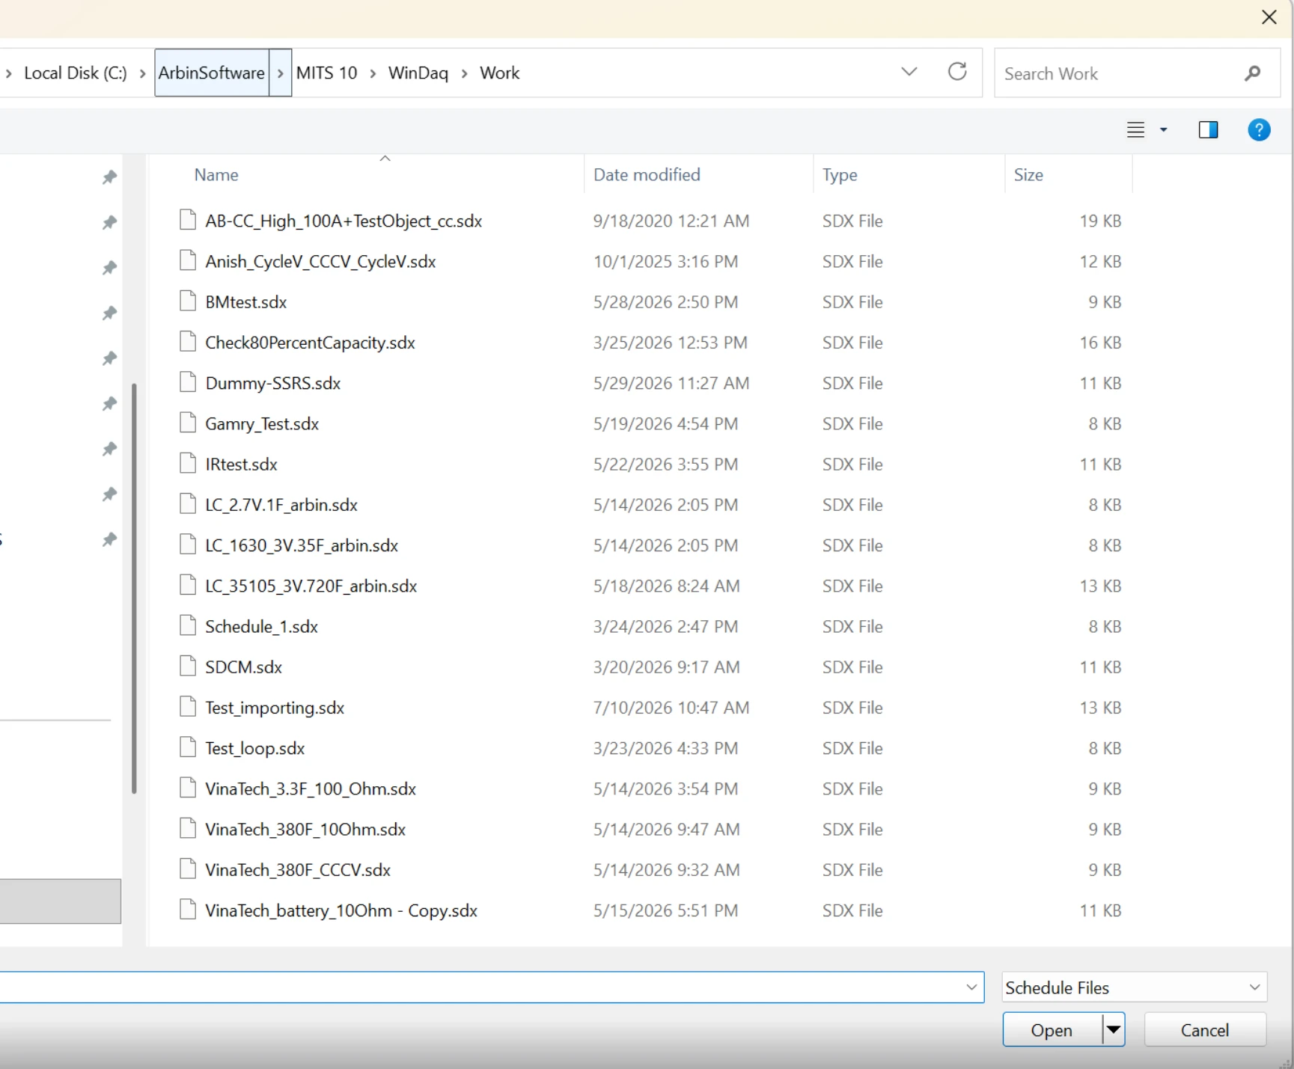Screen dimensions: 1294x1069
Task: Navigate to WinDaq breadcrumb
Action: [418, 73]
